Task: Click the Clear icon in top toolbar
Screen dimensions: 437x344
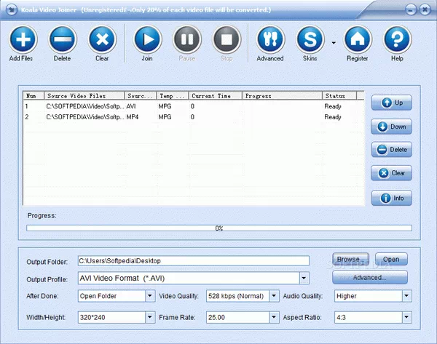Action: point(102,39)
